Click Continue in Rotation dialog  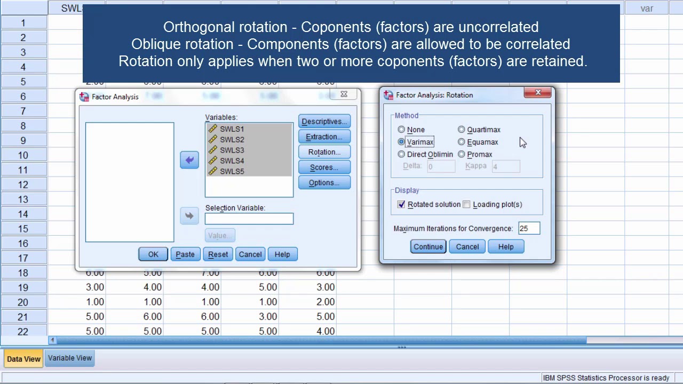click(428, 246)
